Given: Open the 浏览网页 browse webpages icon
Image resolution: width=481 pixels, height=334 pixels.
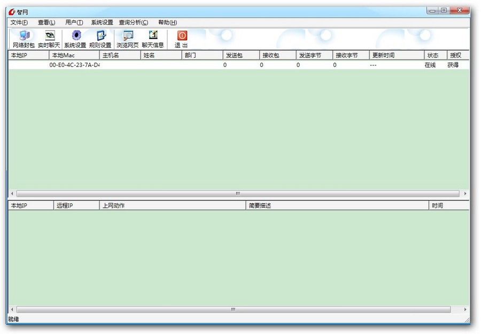Looking at the screenshot, I should click(128, 39).
